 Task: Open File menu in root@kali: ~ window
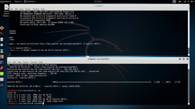tap(12, 9)
